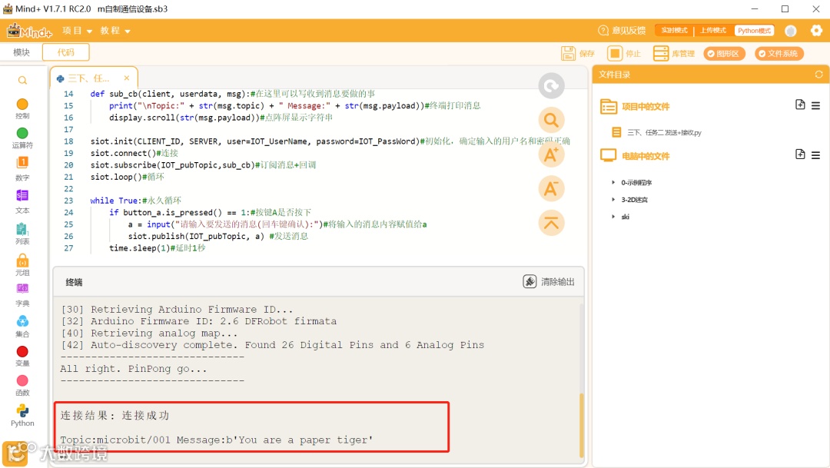830x468 pixels.
Task: Open the library manager (库管理)
Action: tap(673, 54)
